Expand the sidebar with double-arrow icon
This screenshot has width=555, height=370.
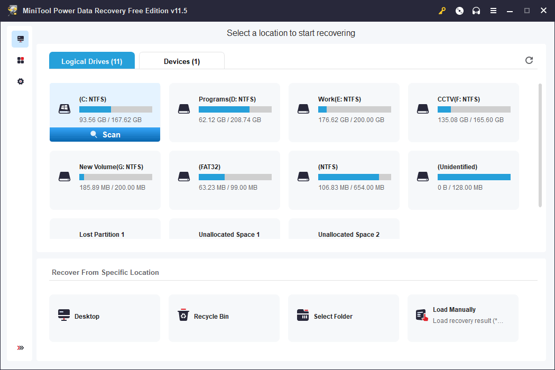pos(21,348)
